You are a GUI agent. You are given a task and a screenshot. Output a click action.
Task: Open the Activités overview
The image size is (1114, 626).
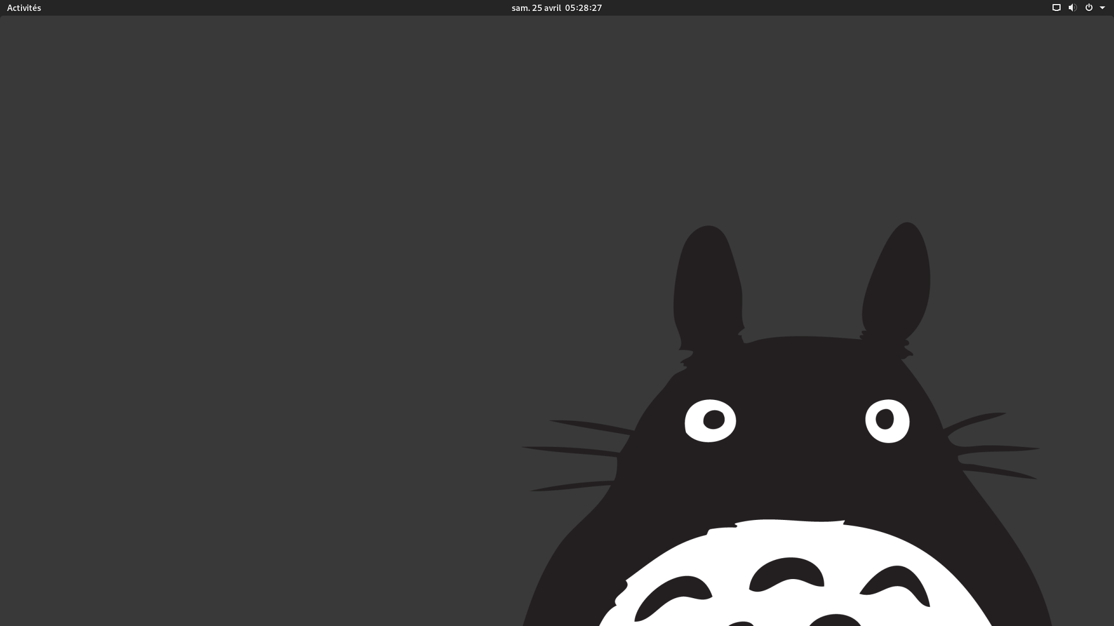pyautogui.click(x=24, y=8)
